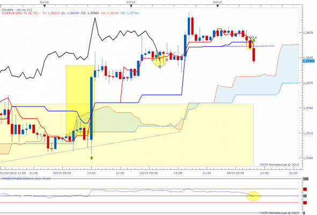Select the bottom square handle of the yellow ellipse

(x=160, y=67)
